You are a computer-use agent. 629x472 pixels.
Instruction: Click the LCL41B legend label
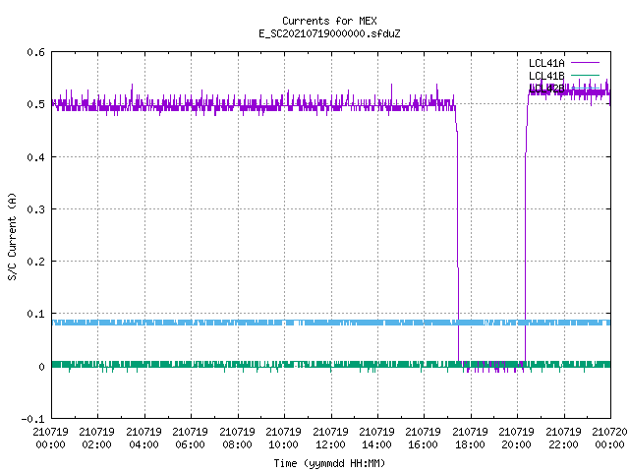tap(546, 76)
